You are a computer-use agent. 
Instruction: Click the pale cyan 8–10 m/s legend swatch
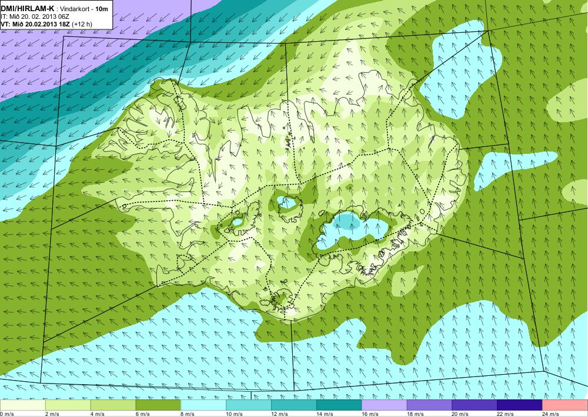[x=203, y=405]
